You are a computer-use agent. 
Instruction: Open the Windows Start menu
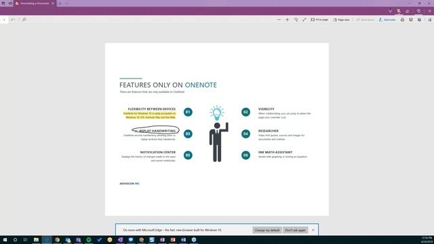click(x=5, y=240)
